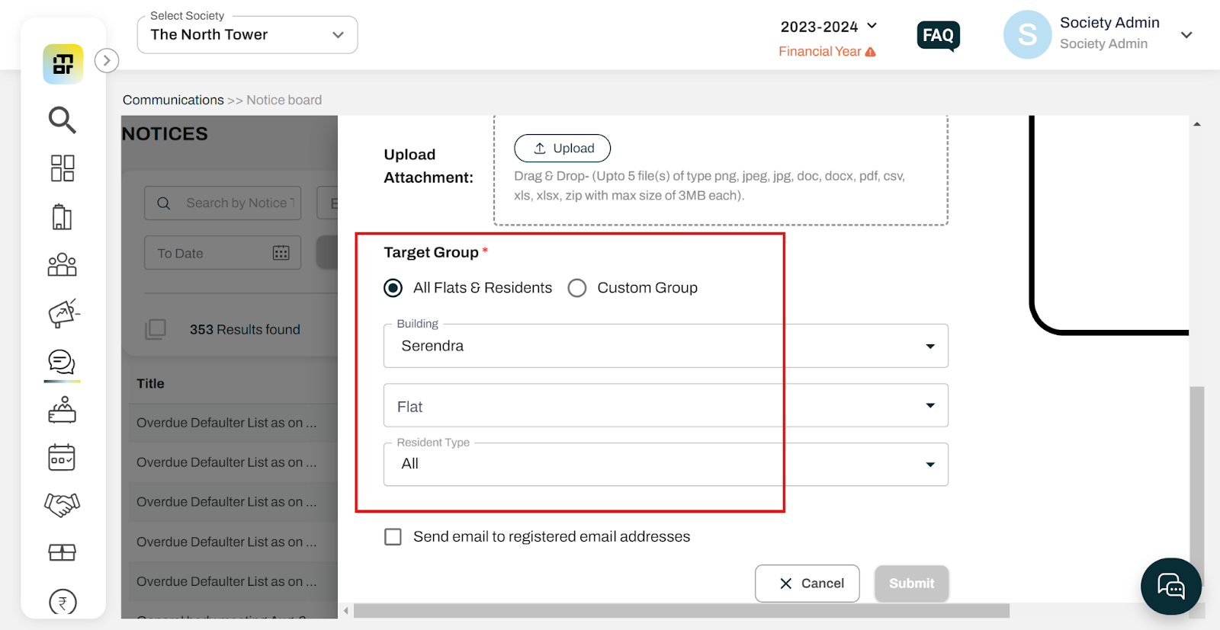
Task: Open the 2023-2024 financial year dropdown
Action: 828,27
